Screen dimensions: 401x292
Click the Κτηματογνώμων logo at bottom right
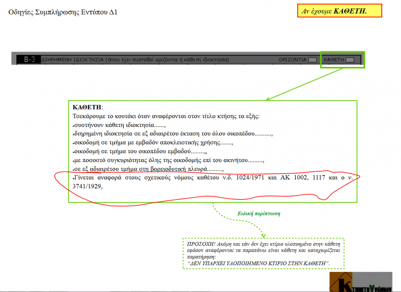click(360, 282)
